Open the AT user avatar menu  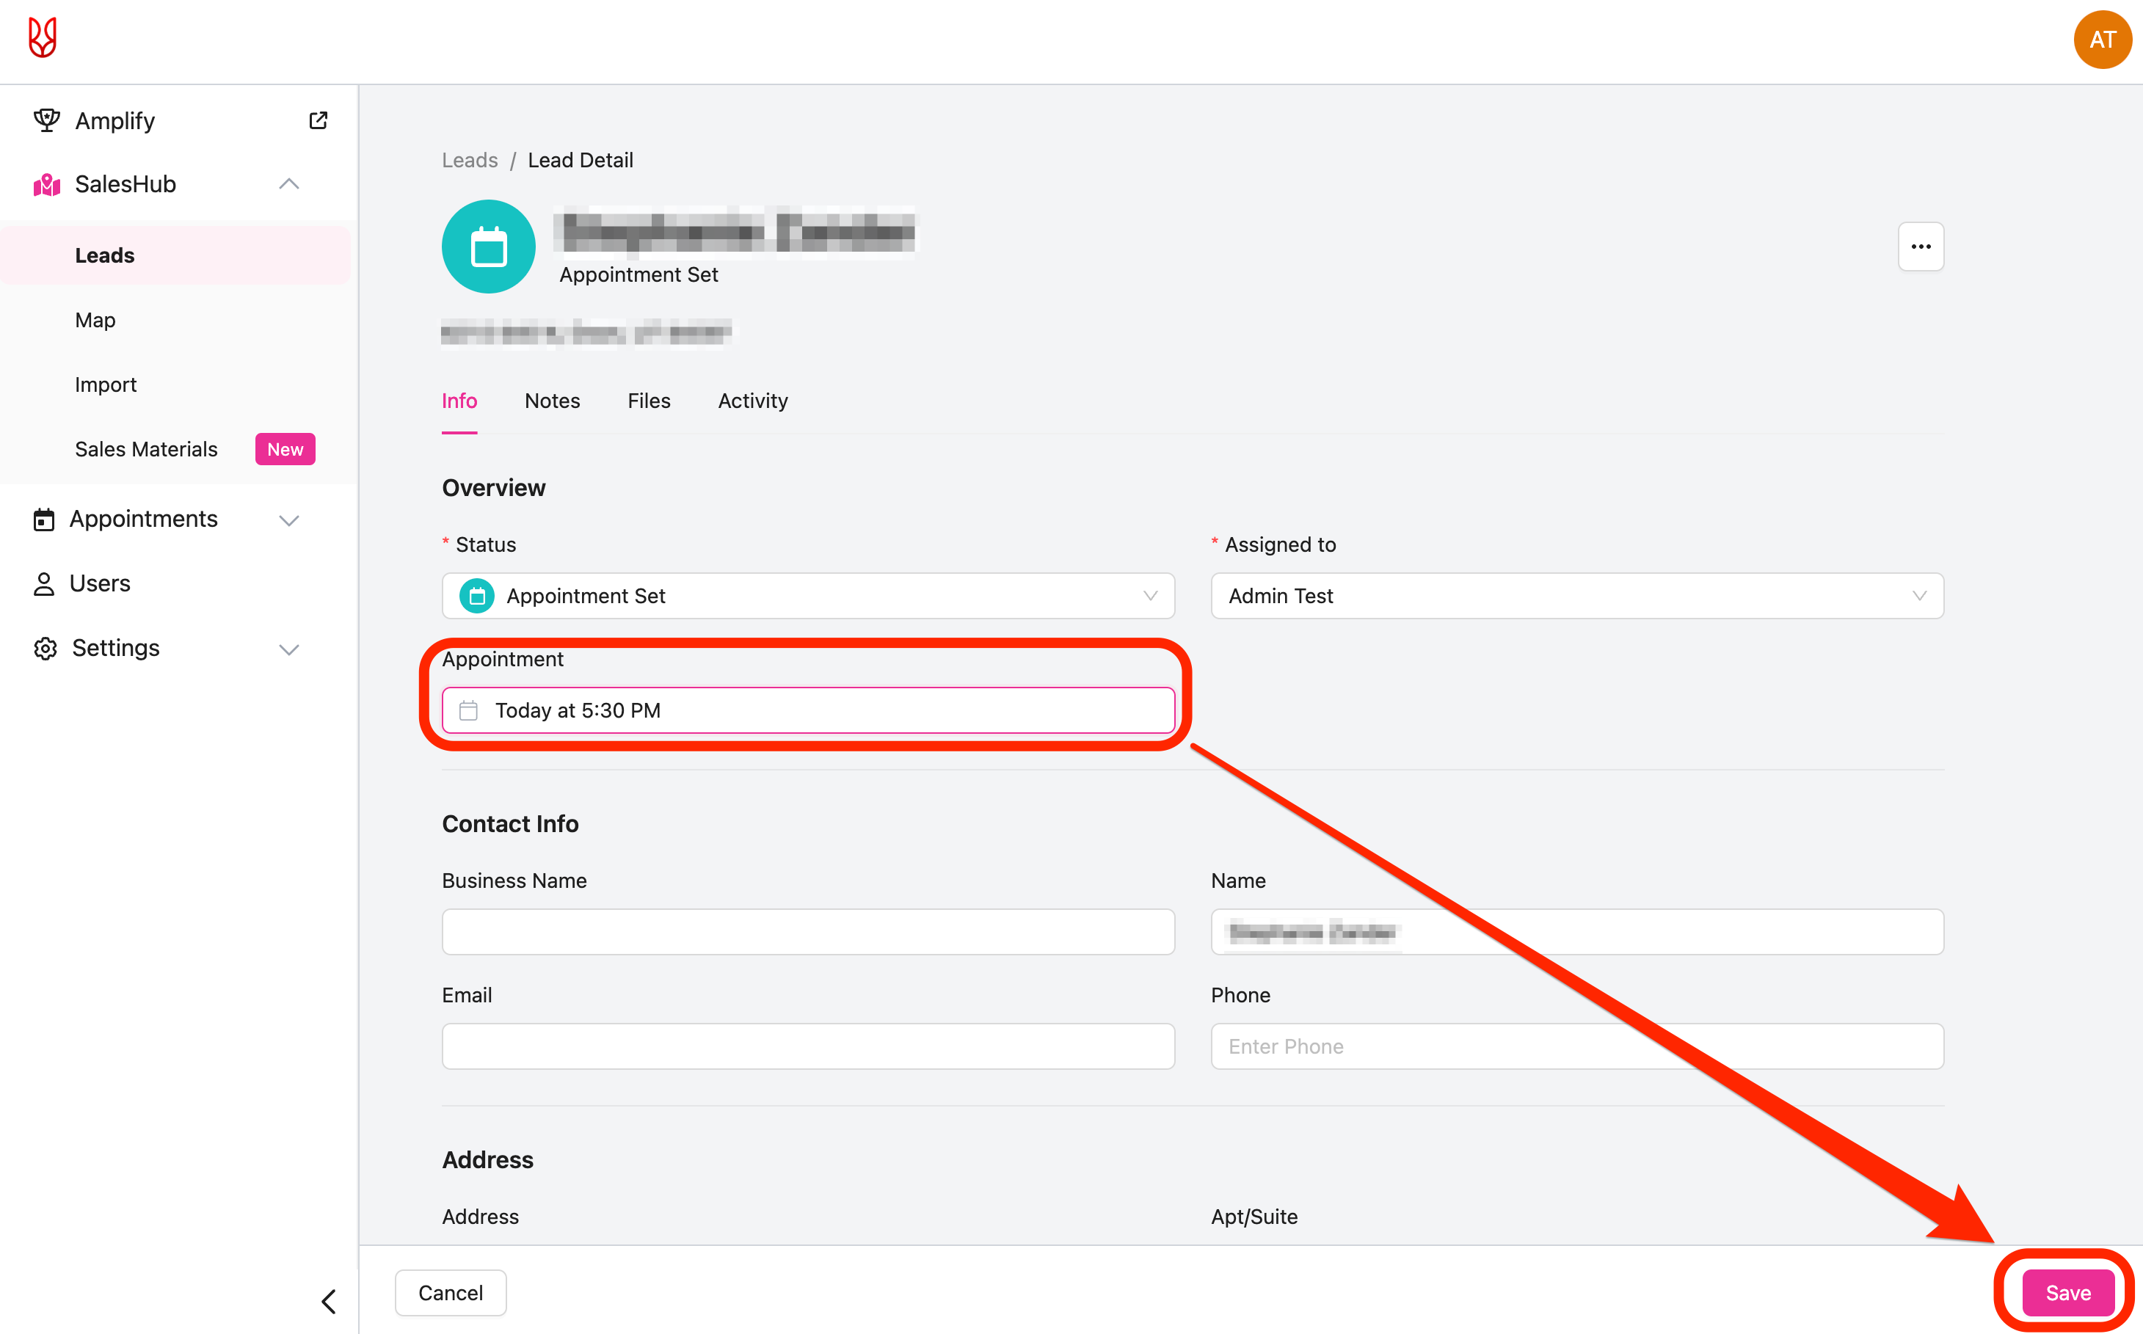pos(2101,40)
